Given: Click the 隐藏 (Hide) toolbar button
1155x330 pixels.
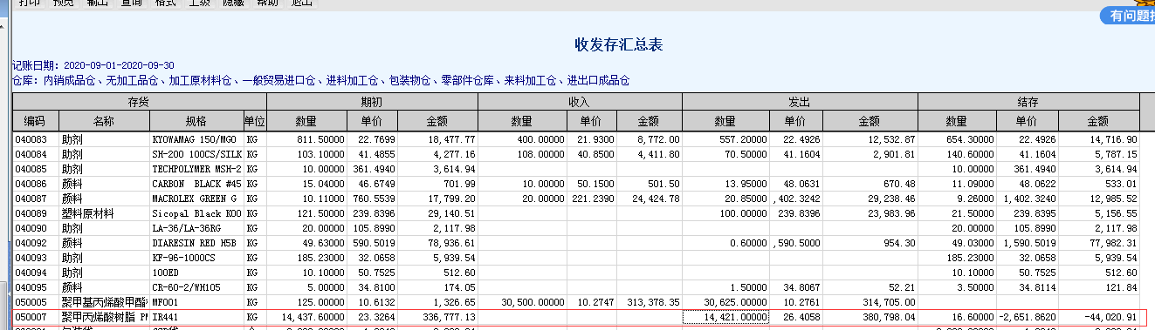Looking at the screenshot, I should (x=233, y=3).
